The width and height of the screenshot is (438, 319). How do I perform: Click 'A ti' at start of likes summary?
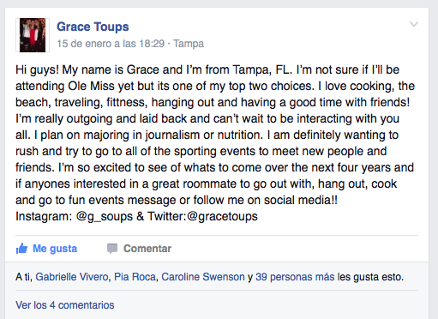(24, 277)
